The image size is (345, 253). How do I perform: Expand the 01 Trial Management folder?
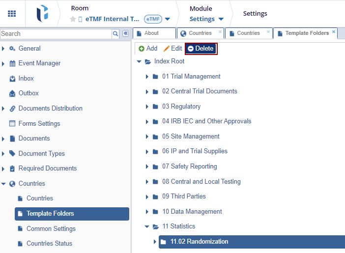147,77
